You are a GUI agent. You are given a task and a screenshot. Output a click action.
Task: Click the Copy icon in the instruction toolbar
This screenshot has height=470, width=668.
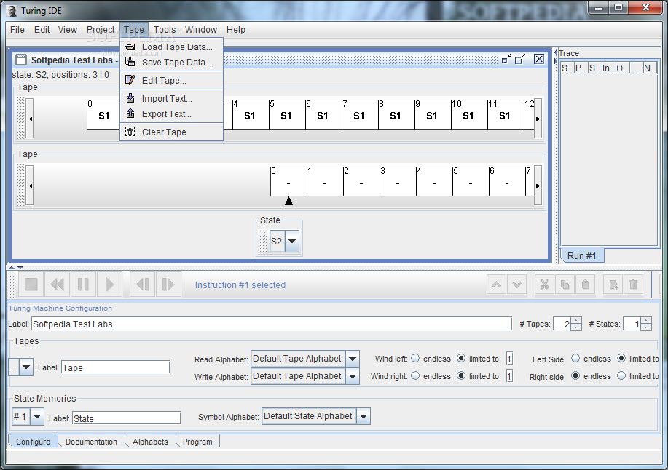(x=565, y=284)
